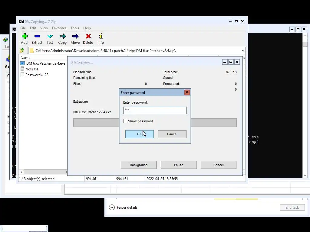Screen dimensions: 310x232
Task: Click the Fewer details label
Action: [127, 207]
